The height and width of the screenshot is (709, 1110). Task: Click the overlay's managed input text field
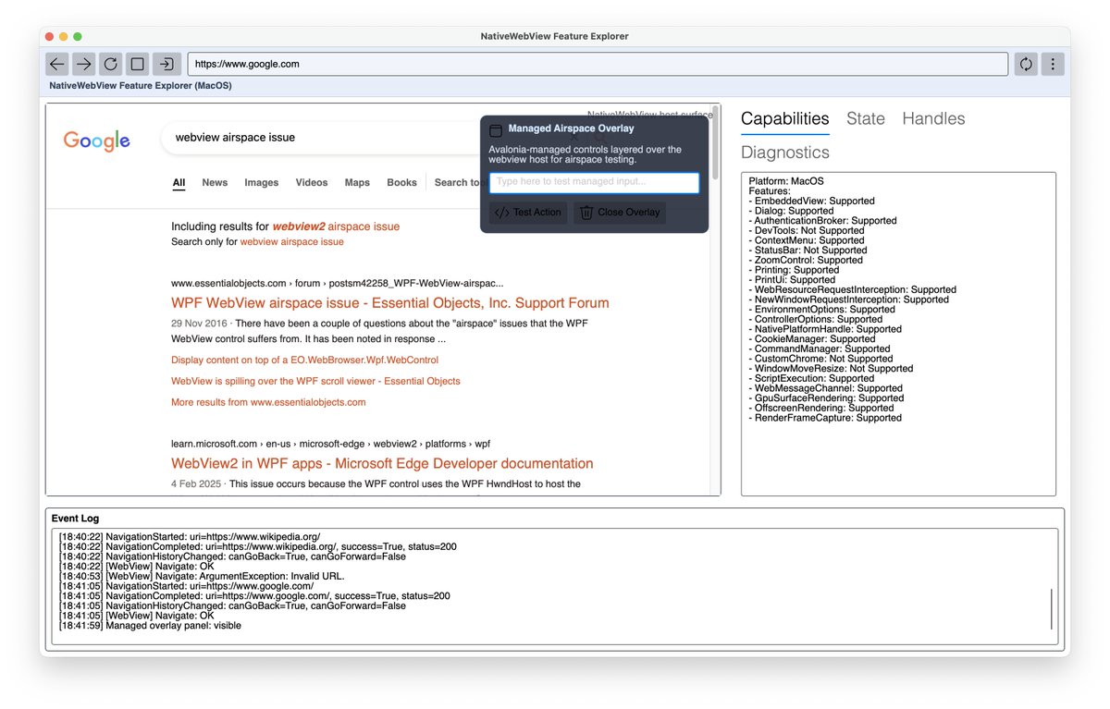pos(594,182)
